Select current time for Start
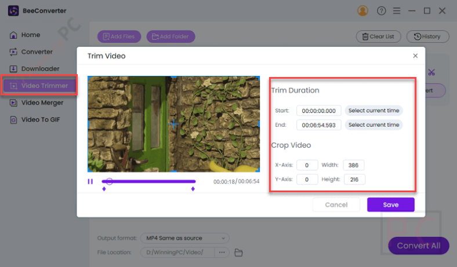The height and width of the screenshot is (267, 457). (373, 111)
